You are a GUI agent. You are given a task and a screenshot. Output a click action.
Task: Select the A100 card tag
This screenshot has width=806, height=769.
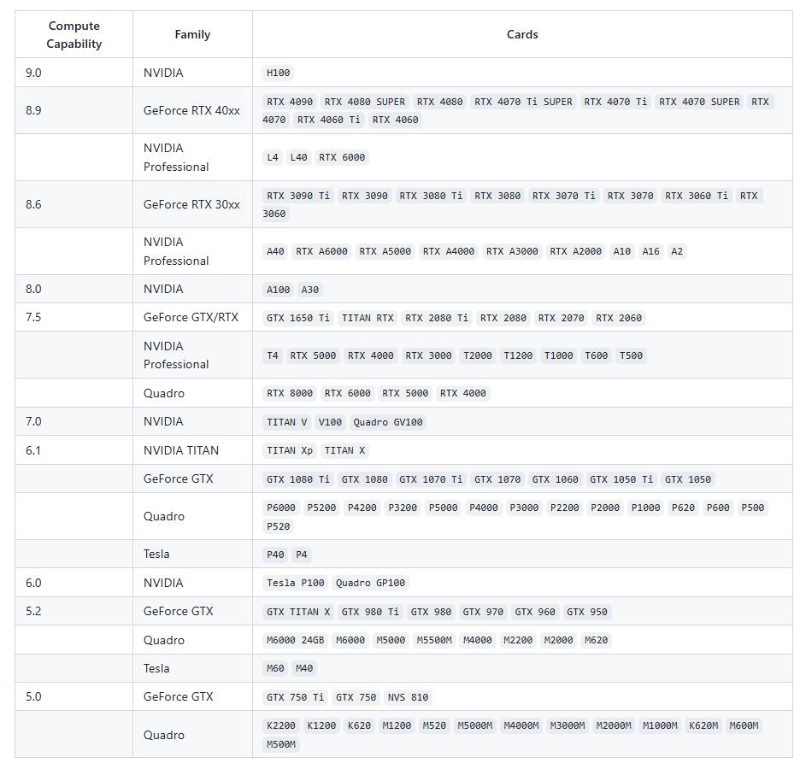click(x=278, y=290)
